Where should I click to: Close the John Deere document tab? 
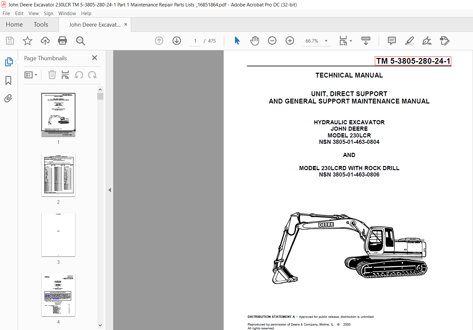(126, 24)
